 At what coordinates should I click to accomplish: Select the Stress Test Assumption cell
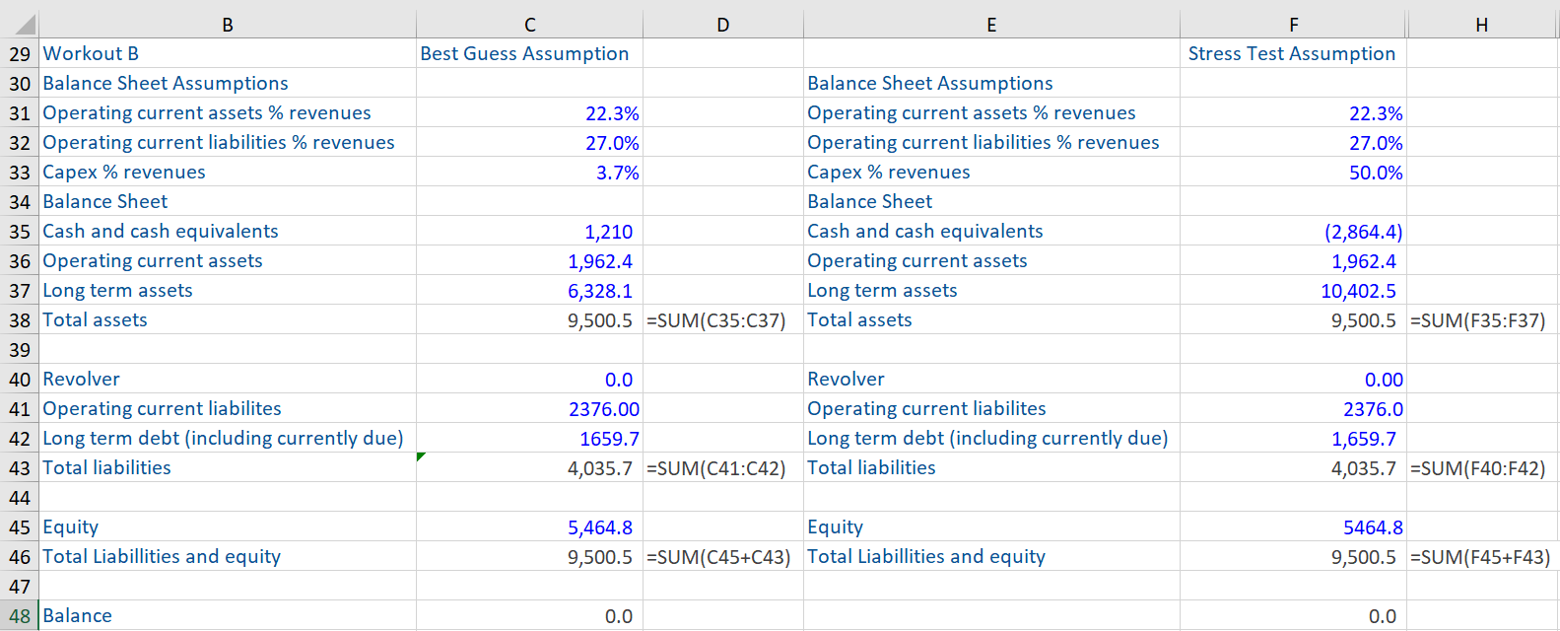pyautogui.click(x=1291, y=54)
